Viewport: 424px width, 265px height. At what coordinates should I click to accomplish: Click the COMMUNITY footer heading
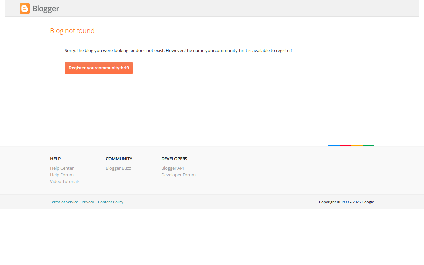(119, 159)
